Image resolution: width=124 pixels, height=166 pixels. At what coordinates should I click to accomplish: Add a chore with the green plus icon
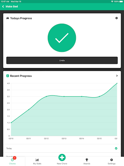62,158
